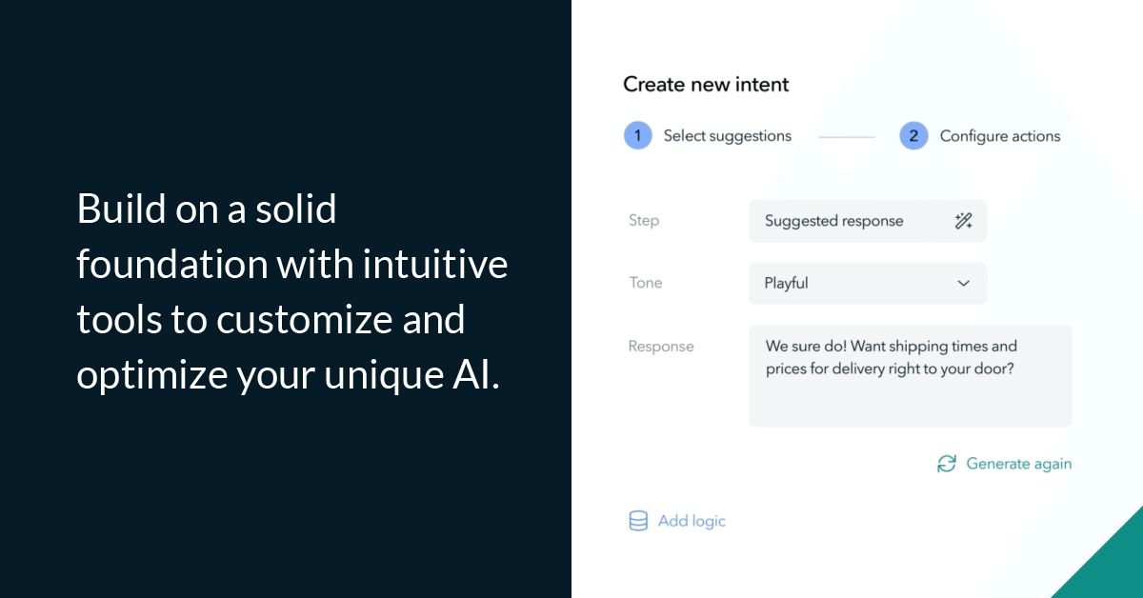The image size is (1143, 598).
Task: Select the Response field containing shipping text
Action: 911,376
